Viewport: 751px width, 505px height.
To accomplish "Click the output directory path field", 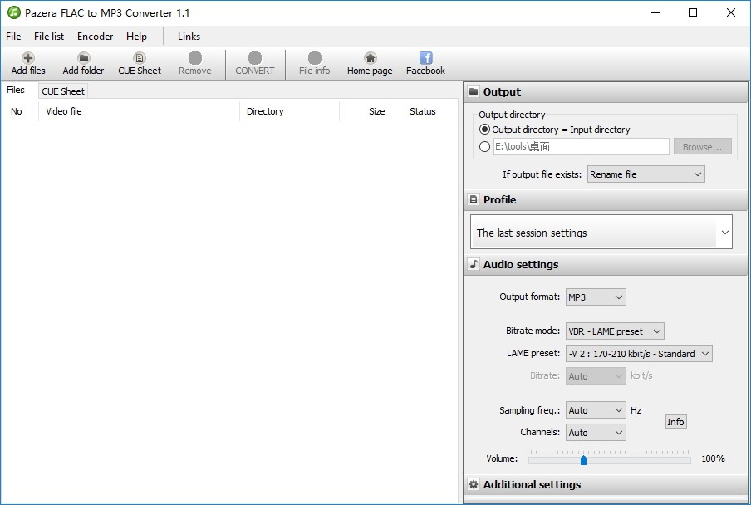I will [581, 146].
